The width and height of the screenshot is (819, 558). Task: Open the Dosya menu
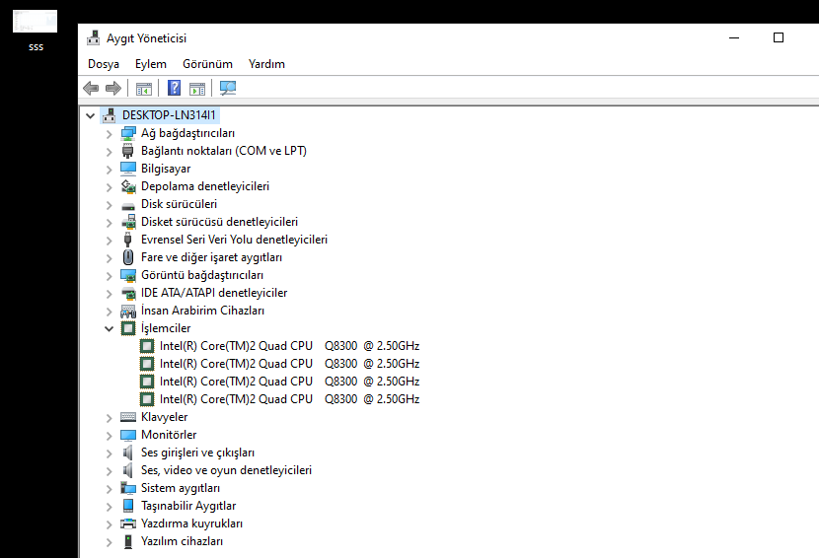tap(104, 64)
